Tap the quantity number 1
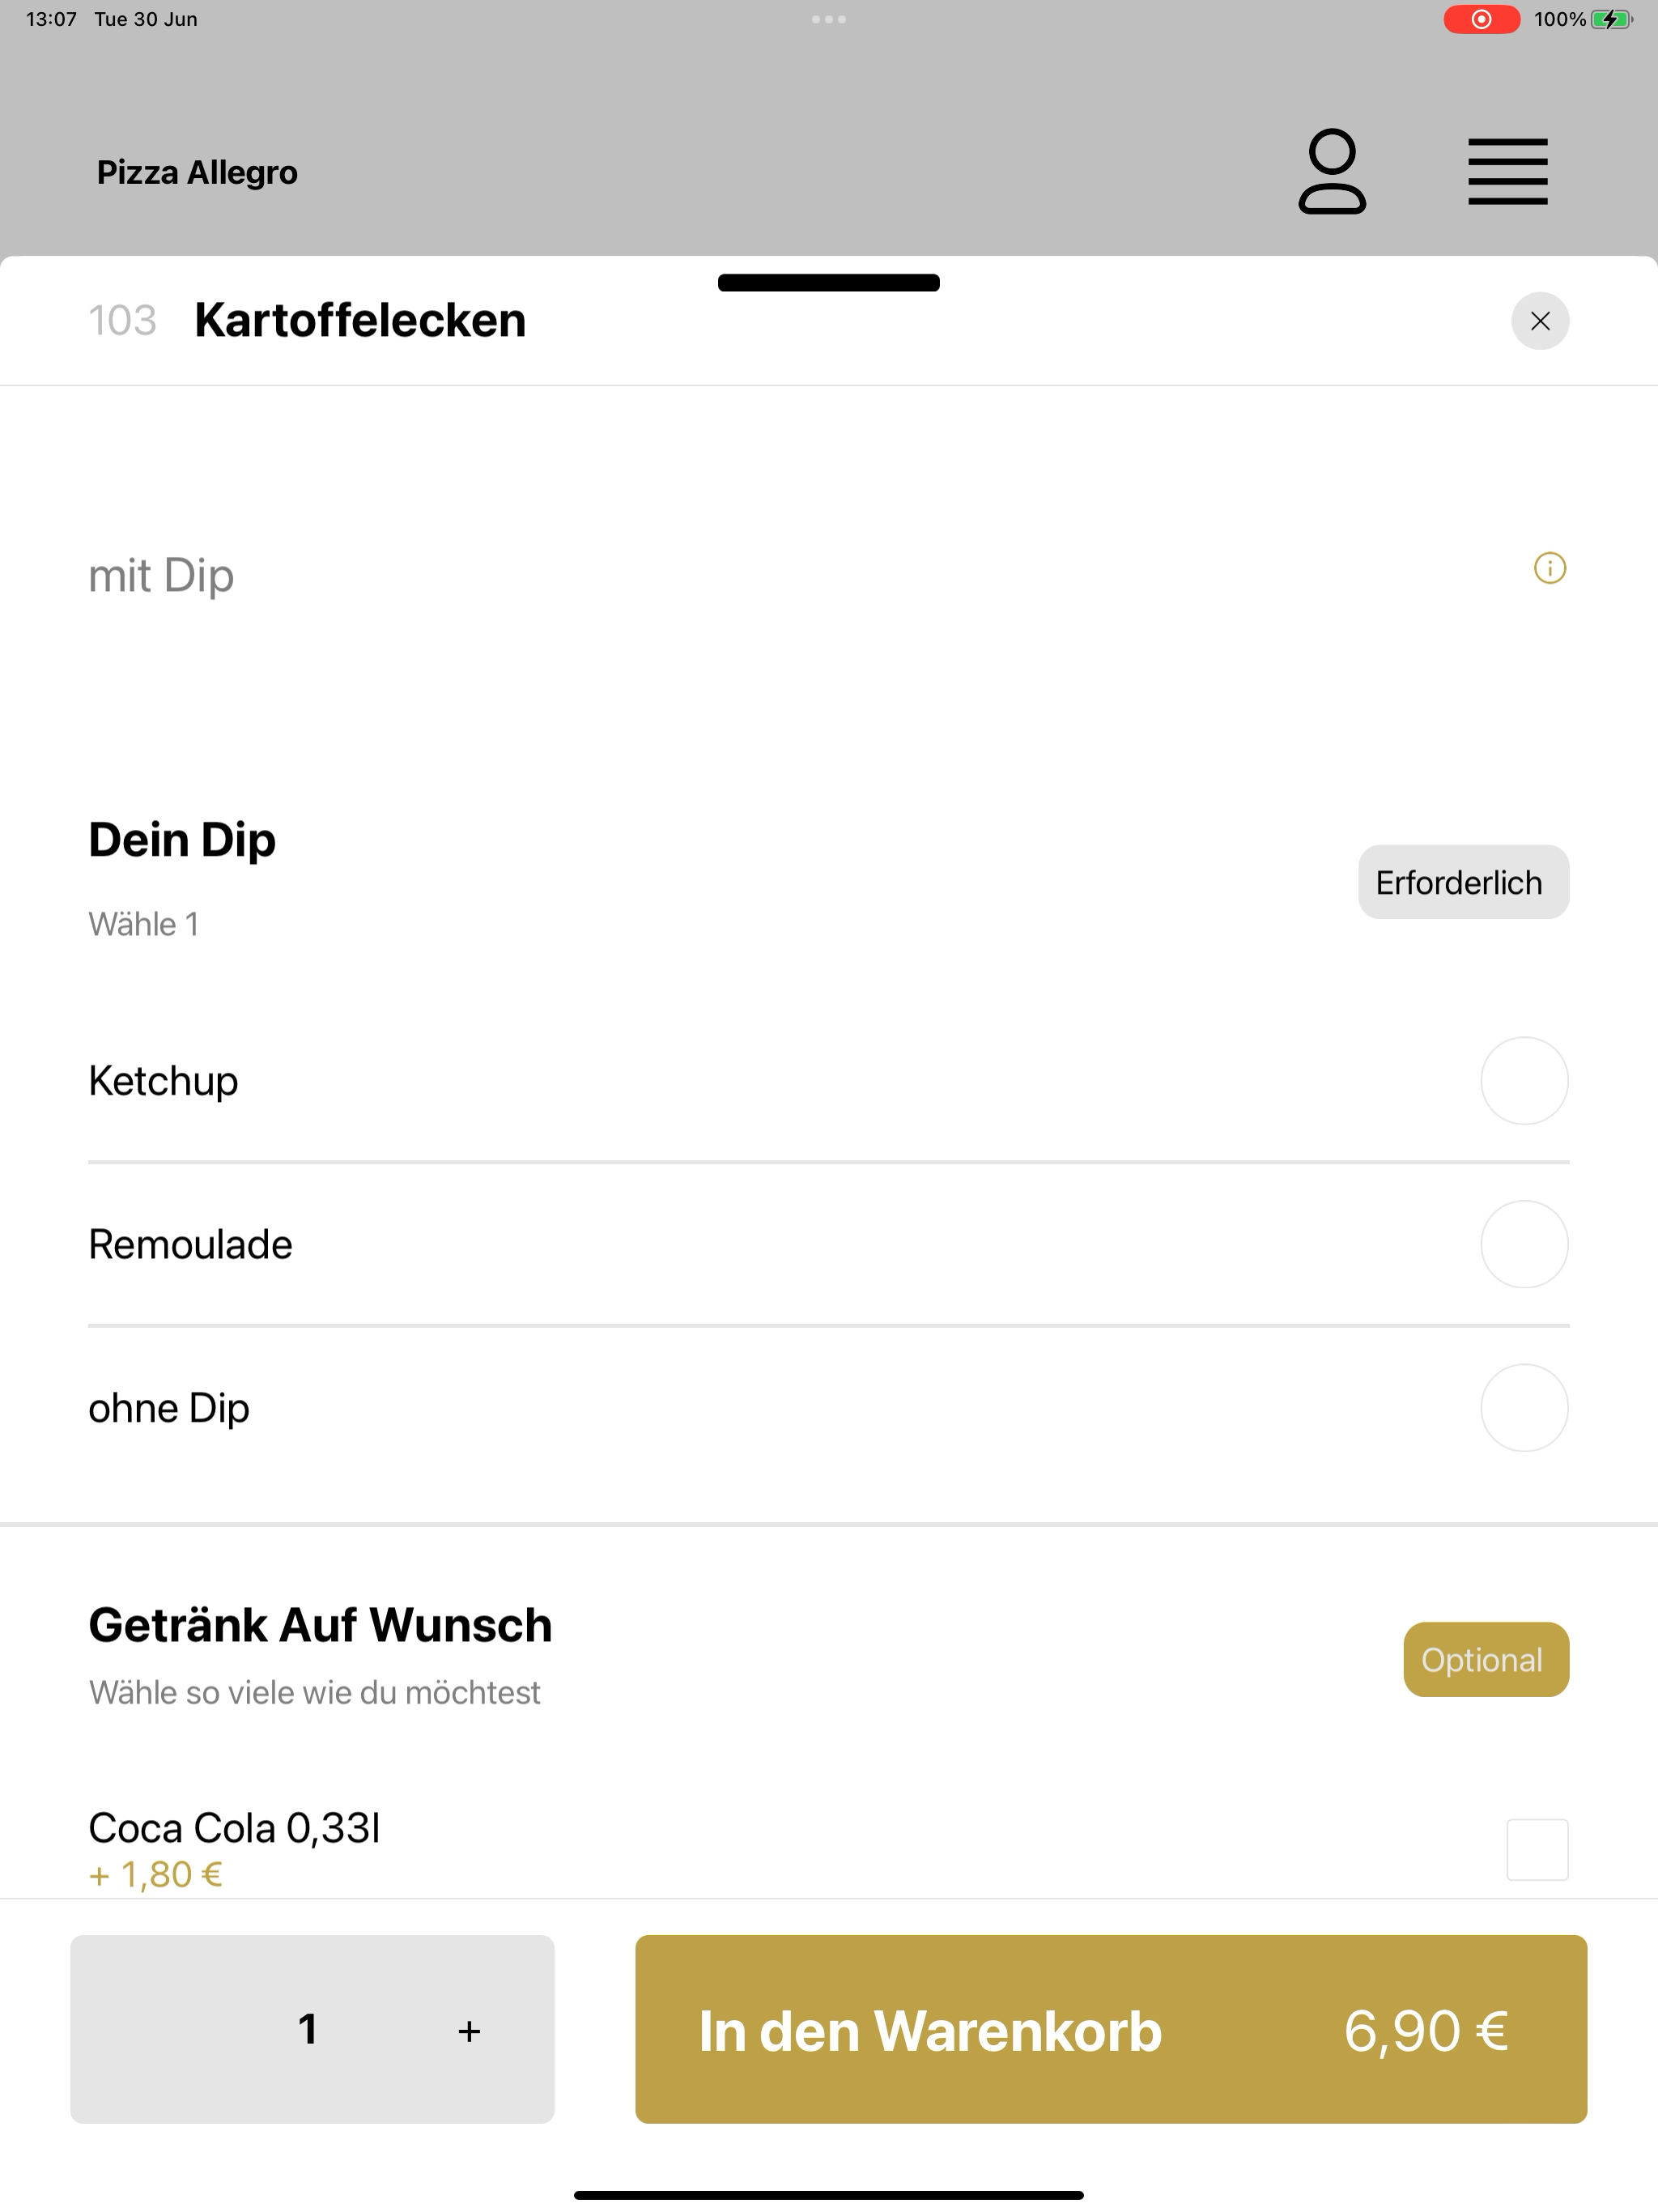 [x=308, y=2029]
